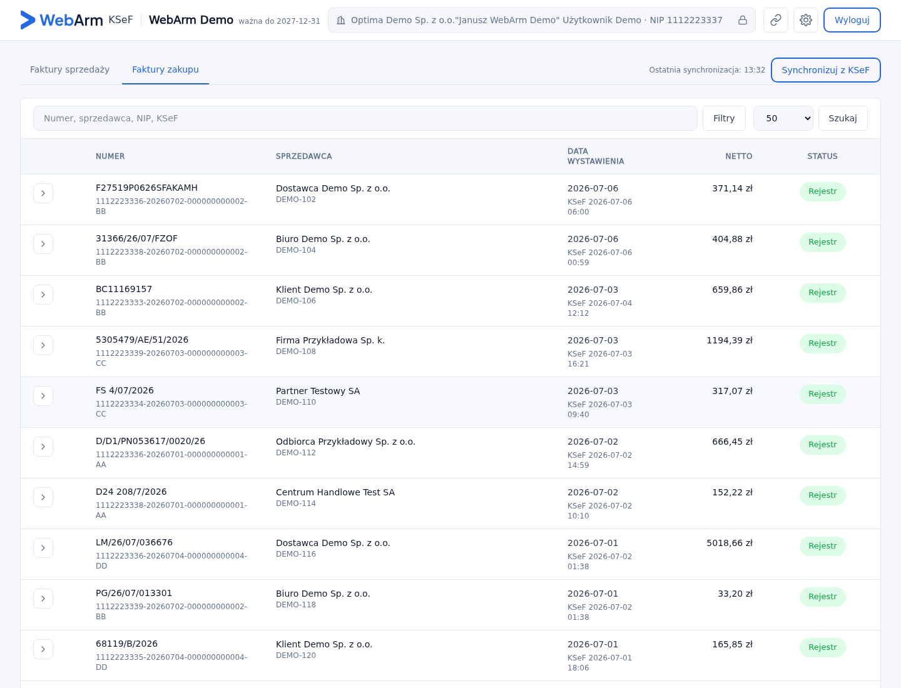This screenshot has height=688, width=901.
Task: Expand invoice BC11169157 row chevron
Action: 43,295
